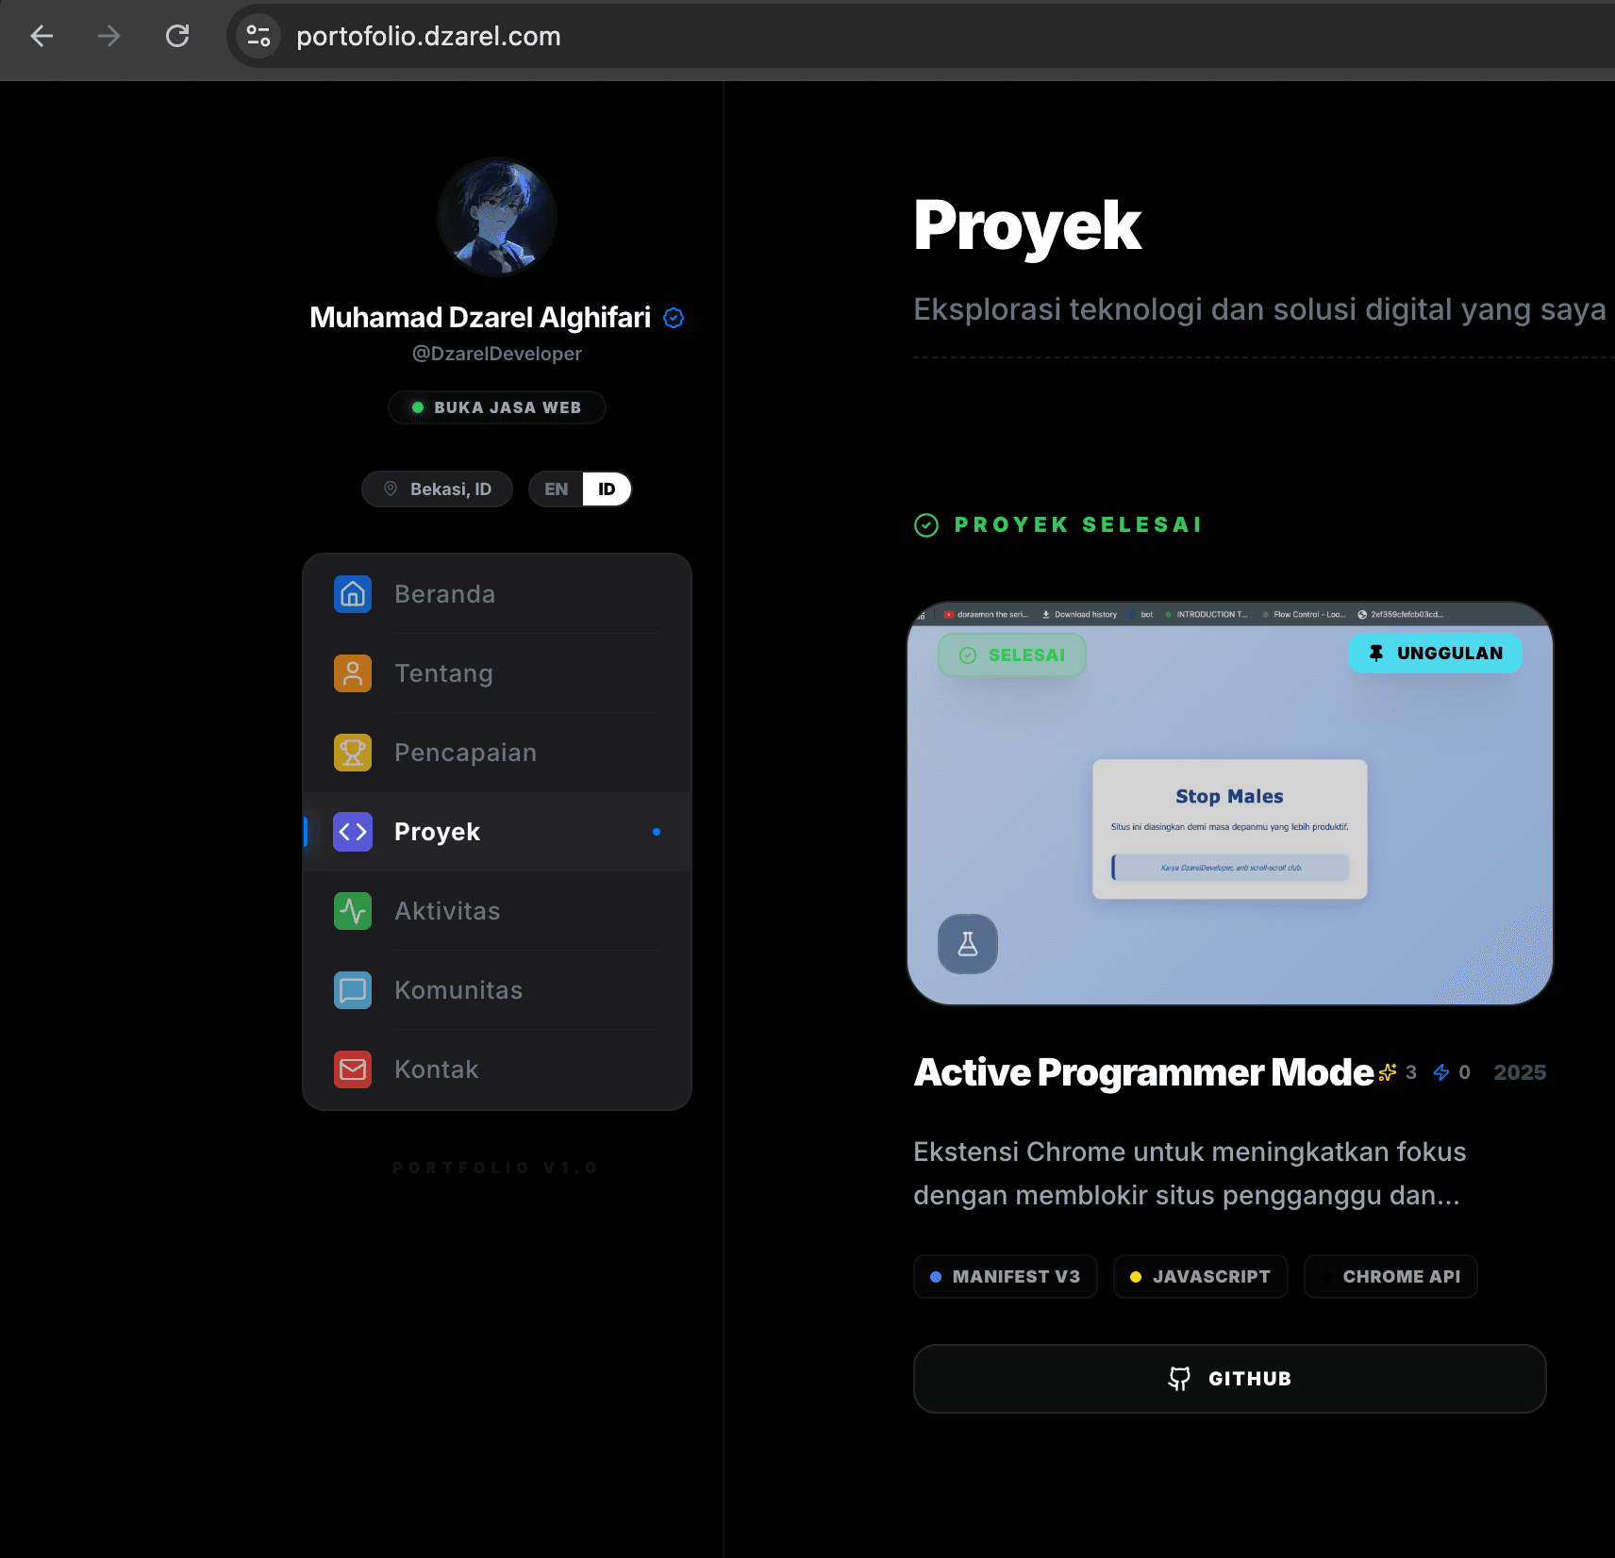
Task: Reload the page with the refresh icon
Action: (177, 36)
